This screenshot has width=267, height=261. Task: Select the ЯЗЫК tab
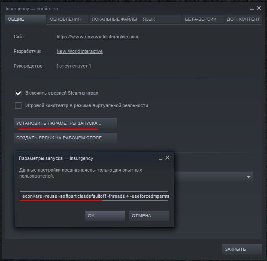point(161,19)
